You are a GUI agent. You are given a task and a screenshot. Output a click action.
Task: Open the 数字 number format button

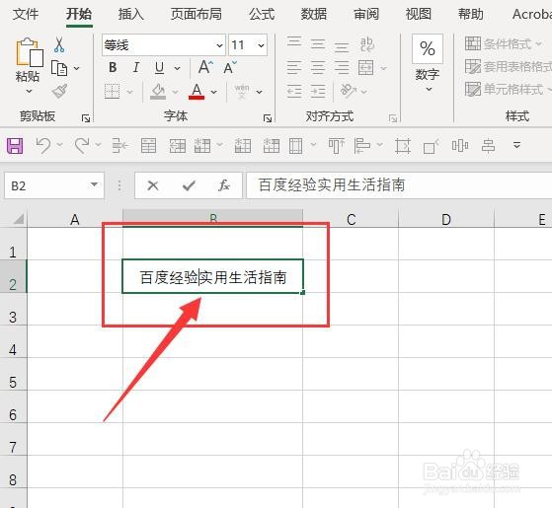coord(428,63)
